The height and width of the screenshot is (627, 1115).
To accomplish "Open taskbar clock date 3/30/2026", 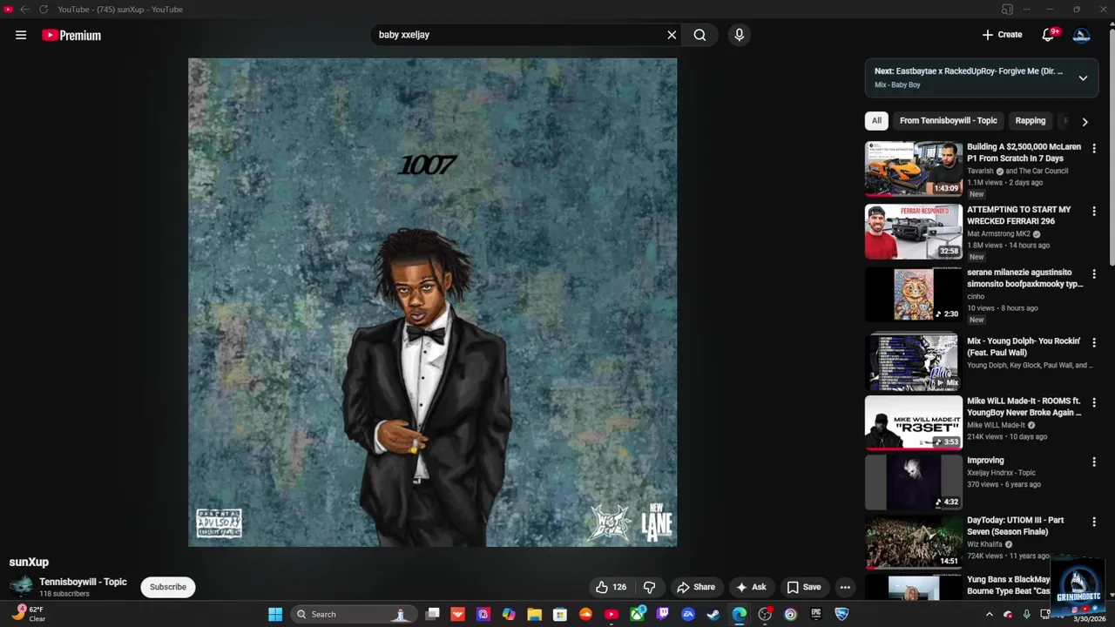I will click(1088, 619).
